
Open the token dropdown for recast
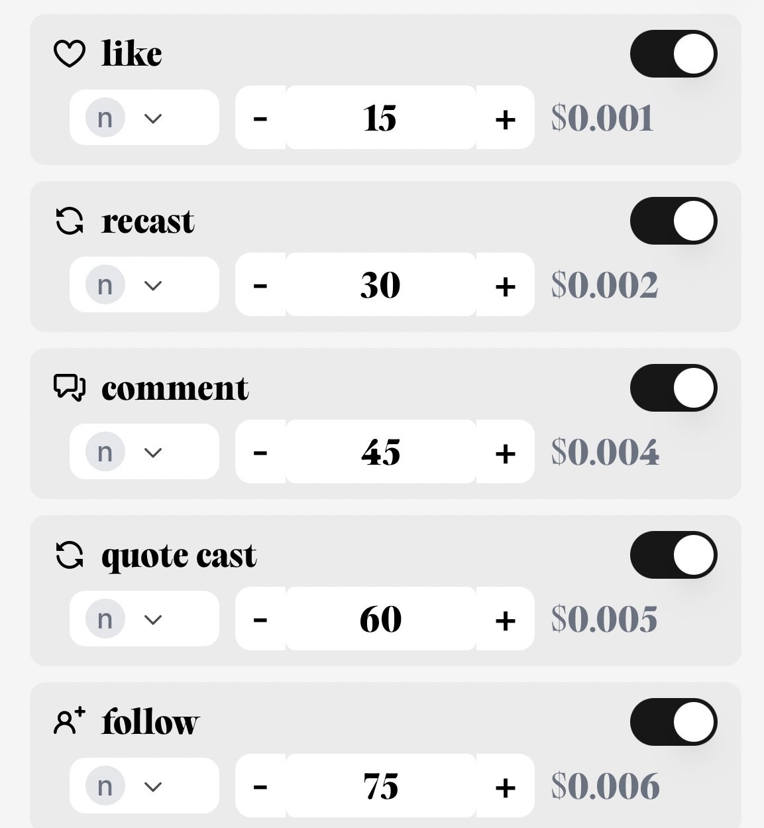tap(153, 286)
